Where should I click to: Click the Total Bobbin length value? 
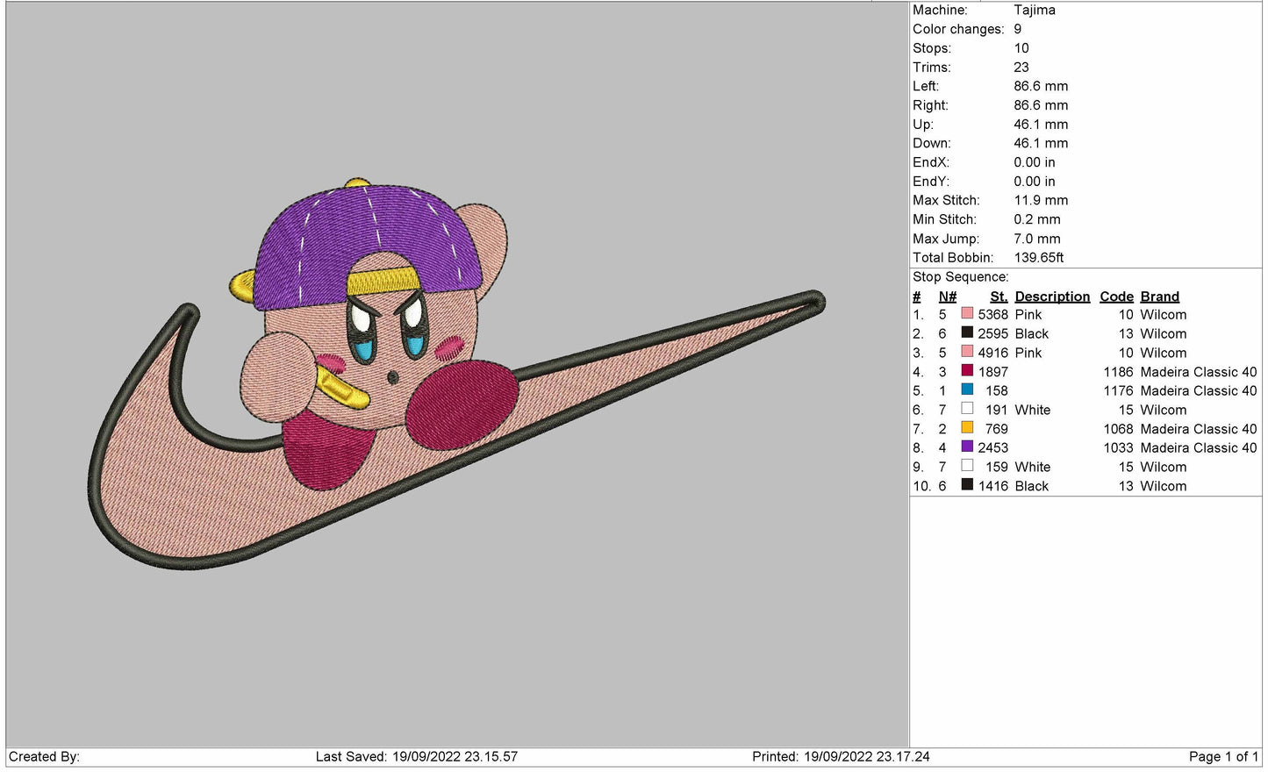1038,258
